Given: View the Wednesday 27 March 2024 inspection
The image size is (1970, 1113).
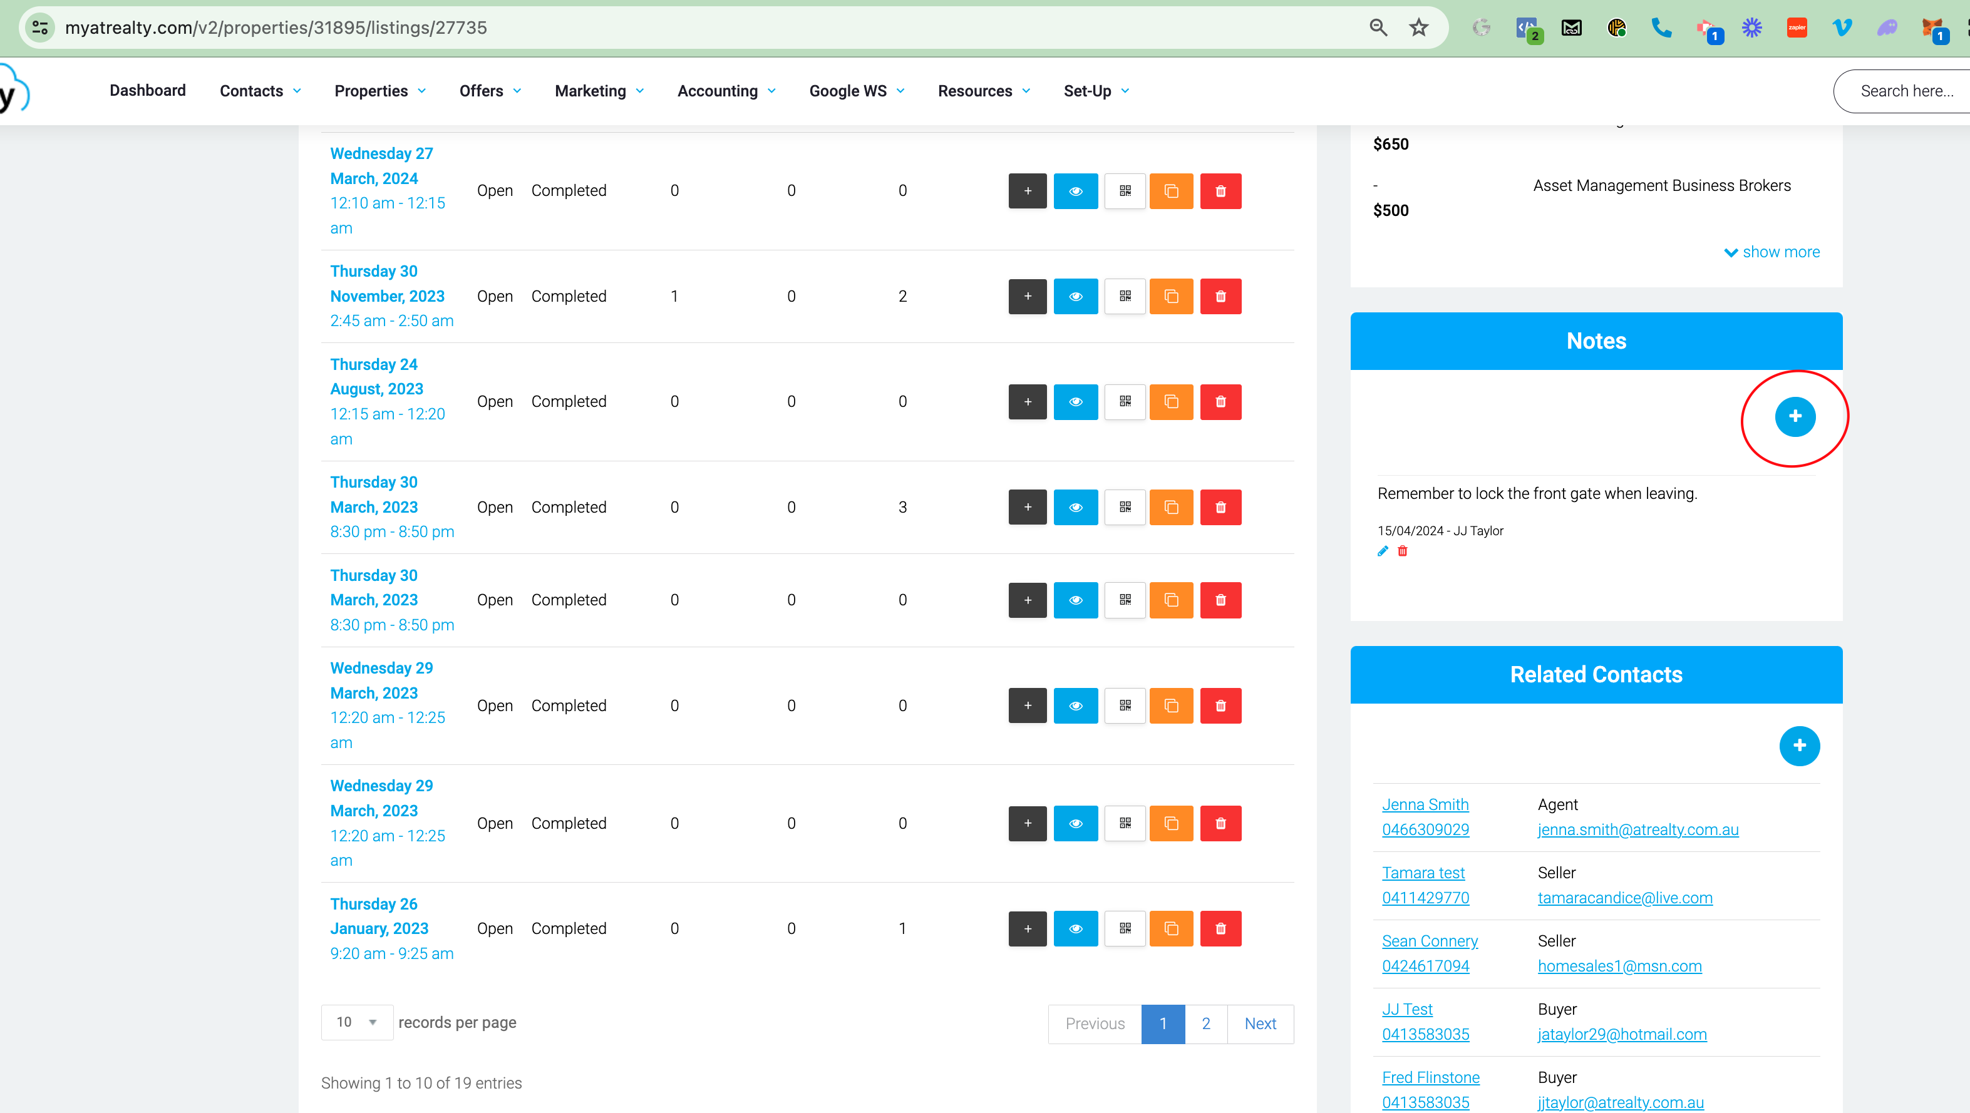Looking at the screenshot, I should pyautogui.click(x=1075, y=190).
